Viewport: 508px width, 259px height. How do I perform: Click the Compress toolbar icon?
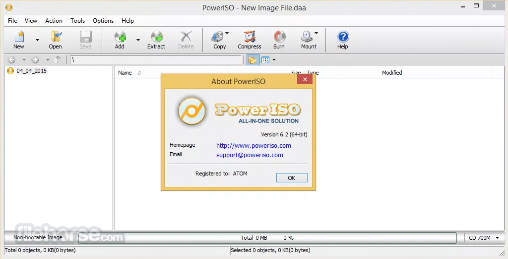pos(250,37)
